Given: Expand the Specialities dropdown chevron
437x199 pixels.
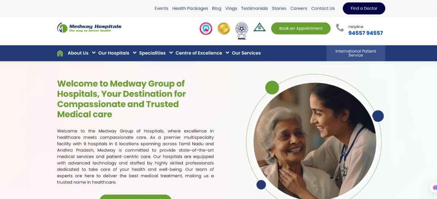Looking at the screenshot, I should pyautogui.click(x=171, y=53).
